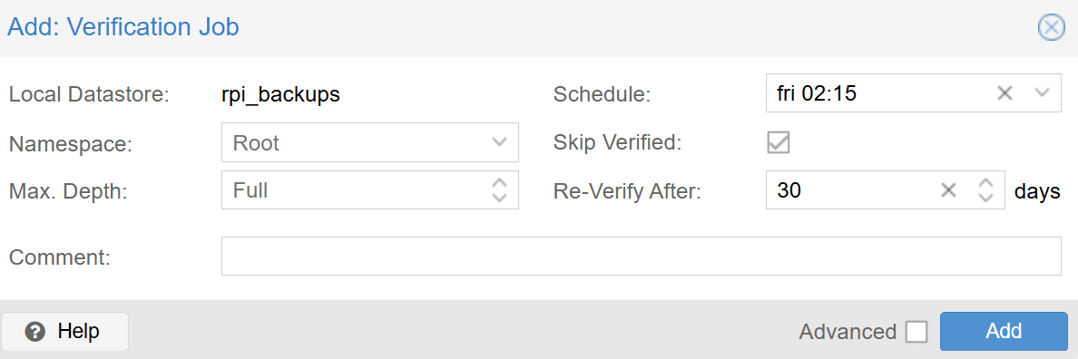Decrease Max. Depth with down arrow
The height and width of the screenshot is (359, 1078).
tap(500, 197)
